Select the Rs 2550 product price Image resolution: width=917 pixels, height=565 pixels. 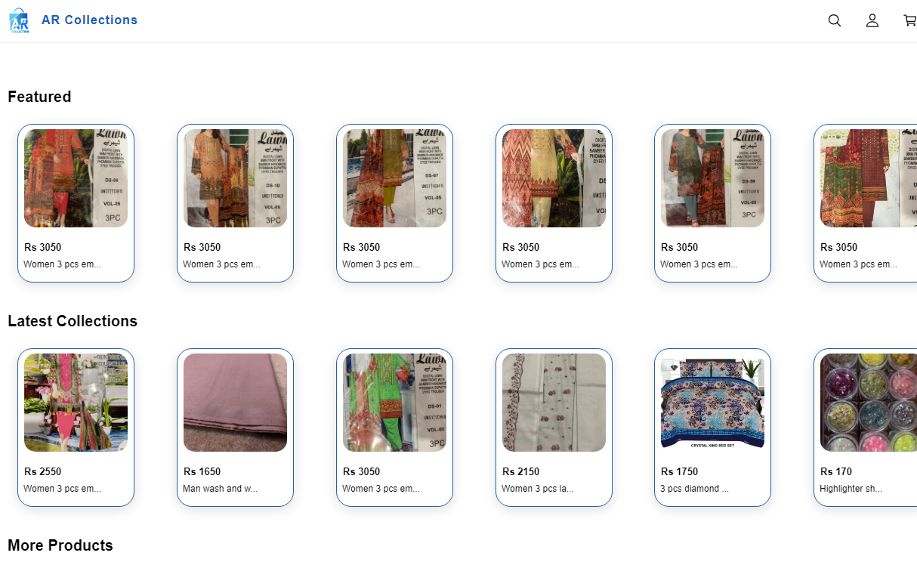point(43,471)
